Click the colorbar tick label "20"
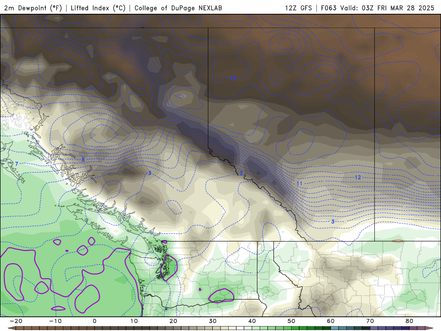This screenshot has height=331, width=441. tap(173, 321)
